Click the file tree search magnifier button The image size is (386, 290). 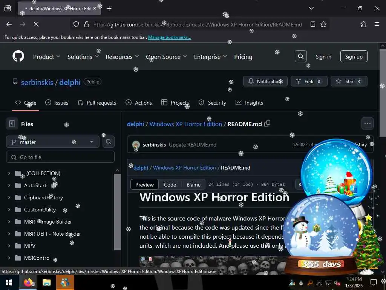coord(108,142)
